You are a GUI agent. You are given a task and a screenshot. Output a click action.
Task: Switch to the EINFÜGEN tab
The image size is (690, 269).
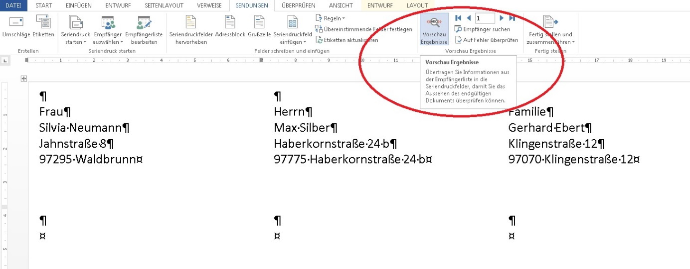(78, 5)
